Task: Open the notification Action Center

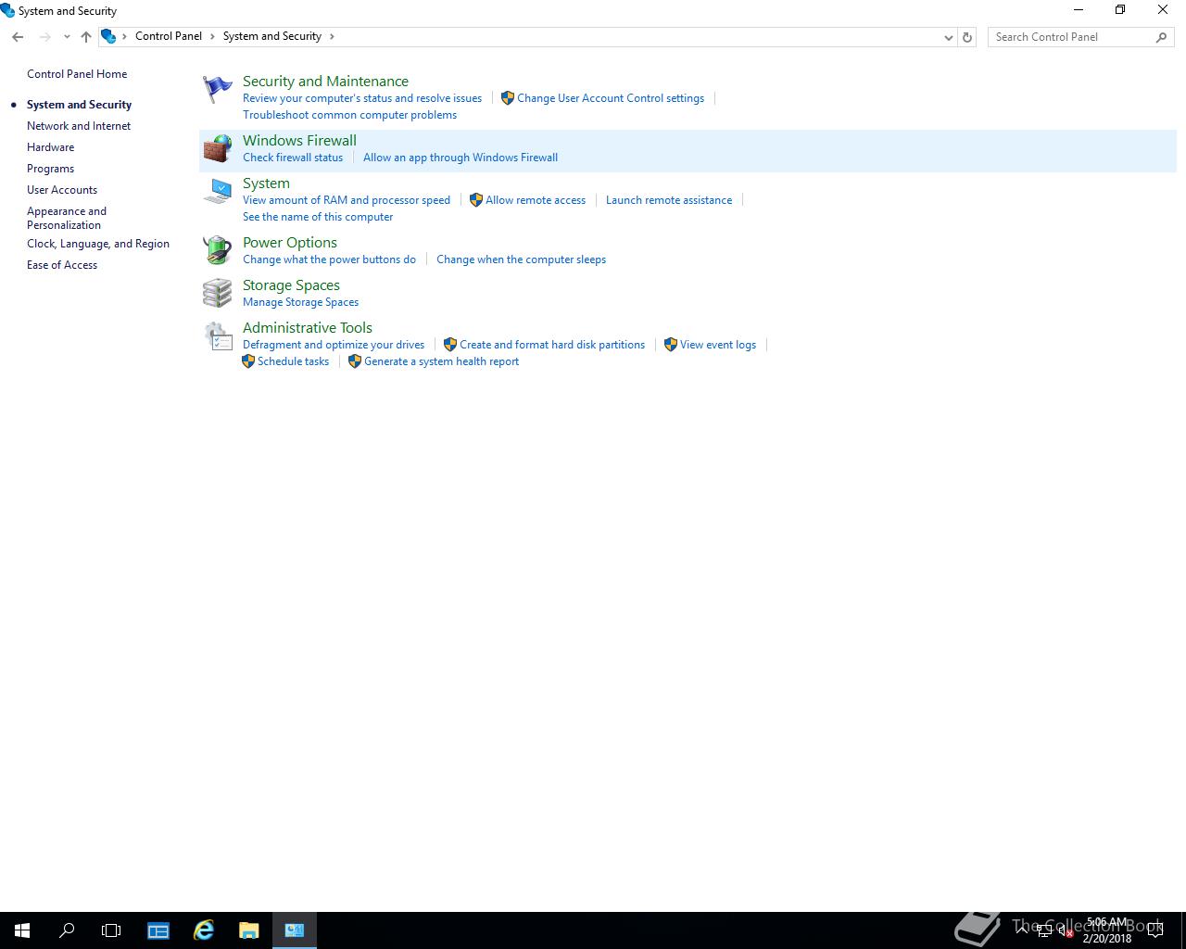Action: [1155, 930]
